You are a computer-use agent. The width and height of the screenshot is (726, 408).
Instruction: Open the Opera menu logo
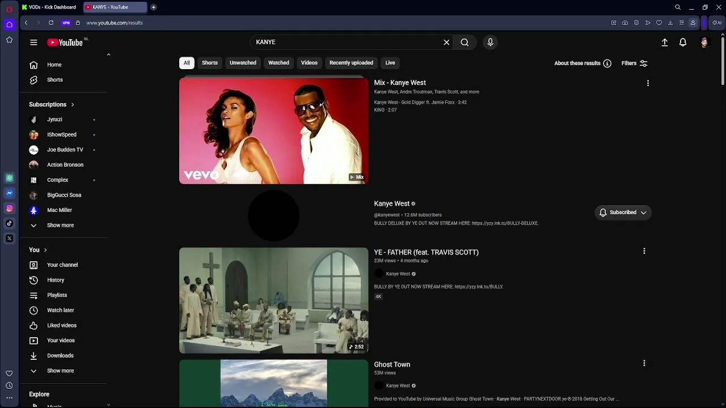point(9,9)
